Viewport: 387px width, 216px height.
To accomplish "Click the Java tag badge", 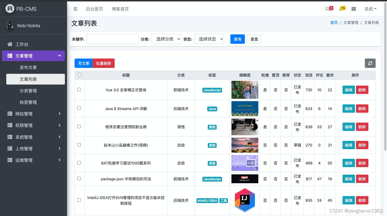I will tap(212, 109).
